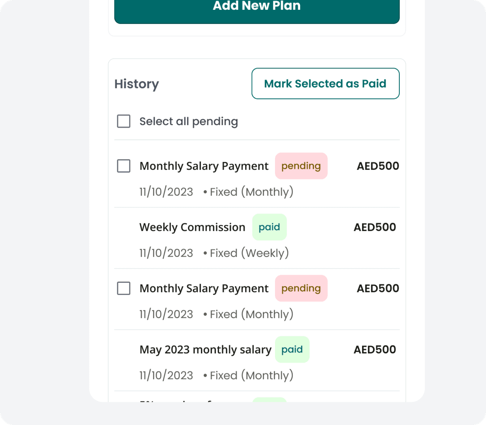Check the first Monthly Salary Payment row checkbox

(124, 166)
